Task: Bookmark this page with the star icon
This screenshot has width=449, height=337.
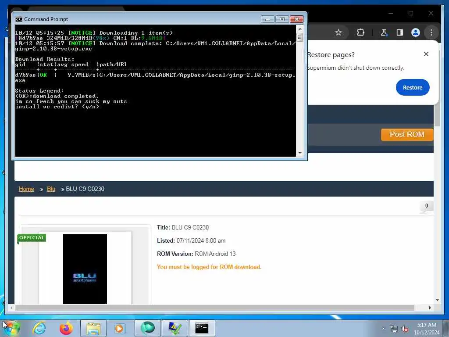Action: [338, 32]
